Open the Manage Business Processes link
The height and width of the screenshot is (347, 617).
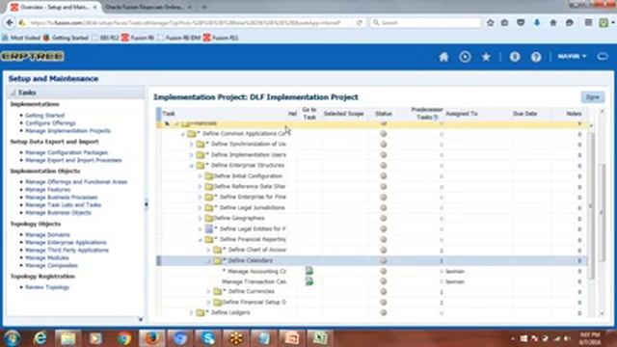(62, 197)
